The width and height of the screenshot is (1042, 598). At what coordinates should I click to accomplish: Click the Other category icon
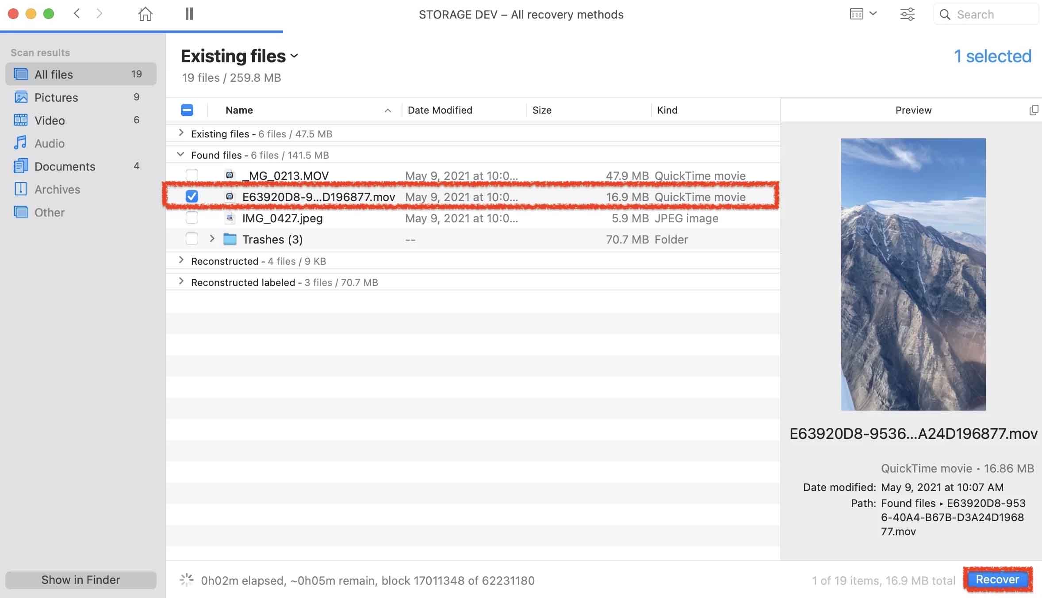click(21, 212)
